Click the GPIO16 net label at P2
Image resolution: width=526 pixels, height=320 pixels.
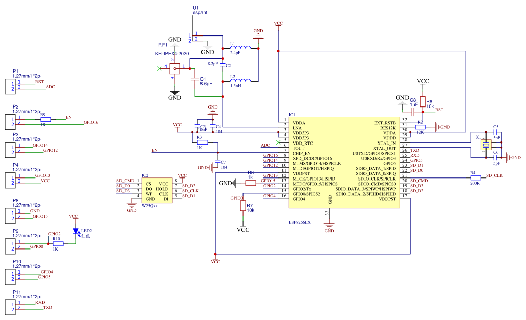click(x=91, y=122)
